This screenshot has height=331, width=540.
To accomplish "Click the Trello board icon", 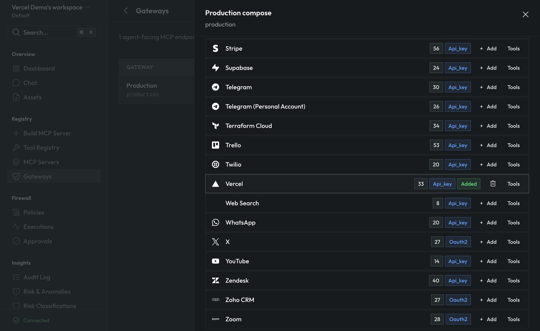I will click(215, 145).
